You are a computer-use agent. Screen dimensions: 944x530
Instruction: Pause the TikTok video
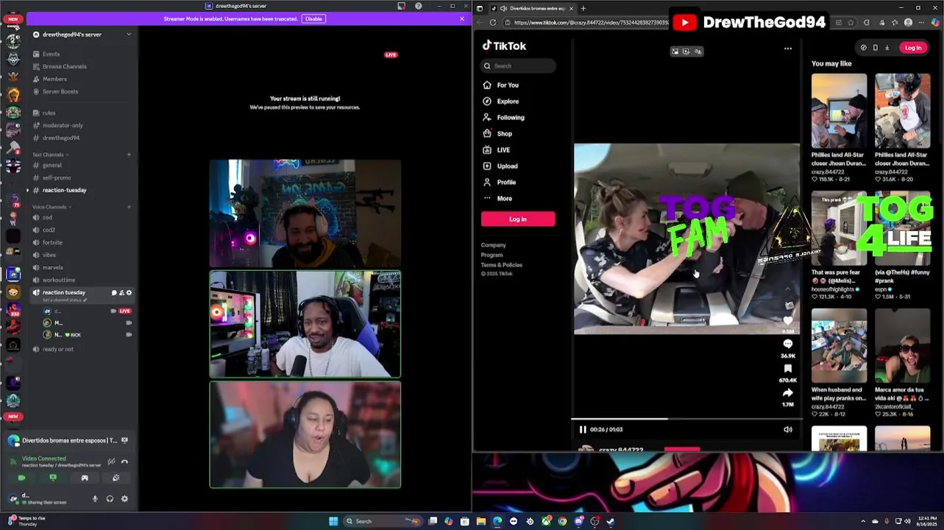tap(583, 429)
